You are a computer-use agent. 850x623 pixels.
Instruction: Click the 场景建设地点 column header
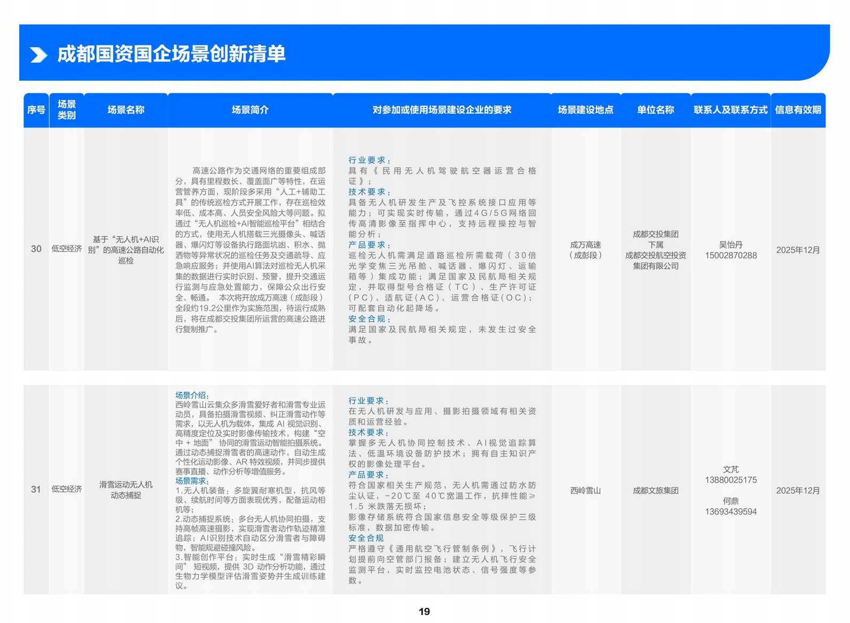(x=586, y=110)
